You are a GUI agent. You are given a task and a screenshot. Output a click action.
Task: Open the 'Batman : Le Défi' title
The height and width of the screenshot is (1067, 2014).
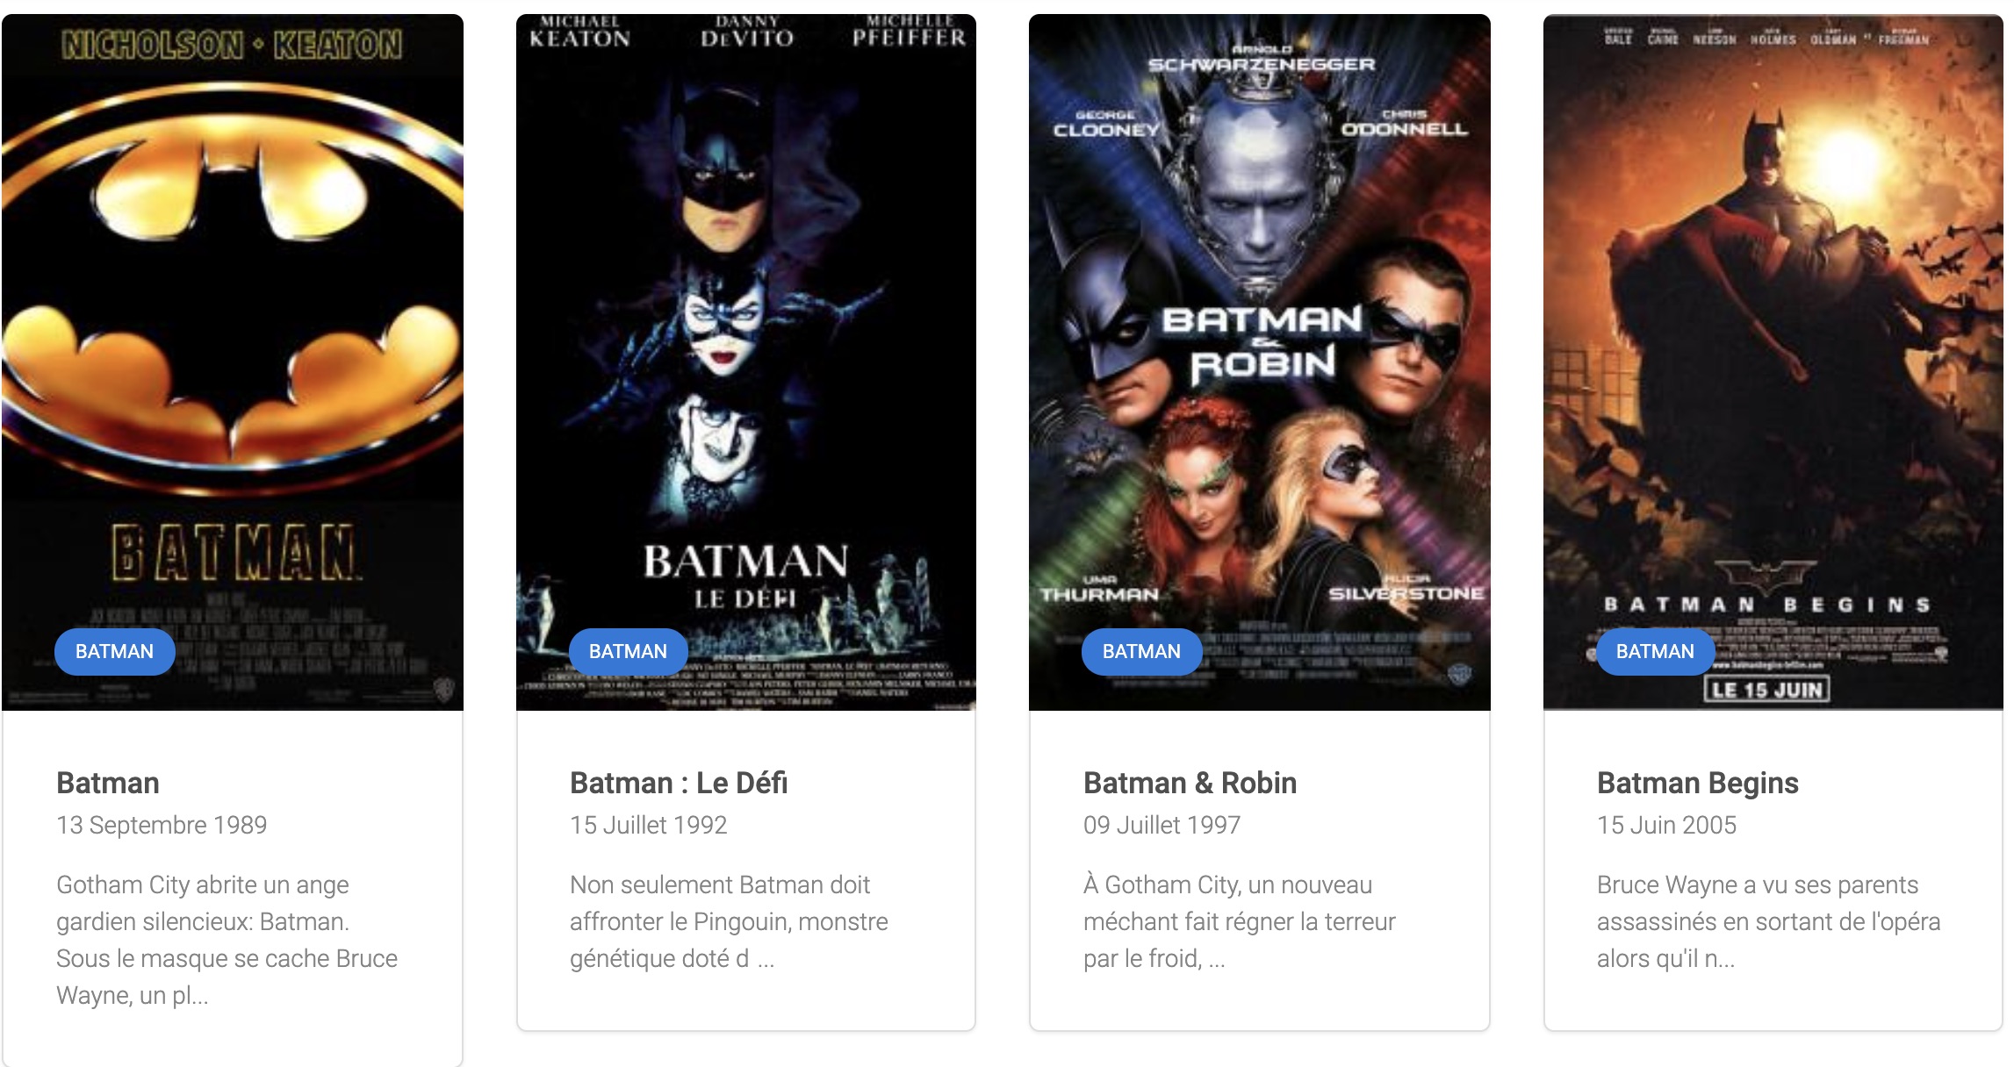point(679,783)
